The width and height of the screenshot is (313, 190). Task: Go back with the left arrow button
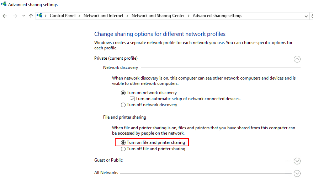(5, 16)
